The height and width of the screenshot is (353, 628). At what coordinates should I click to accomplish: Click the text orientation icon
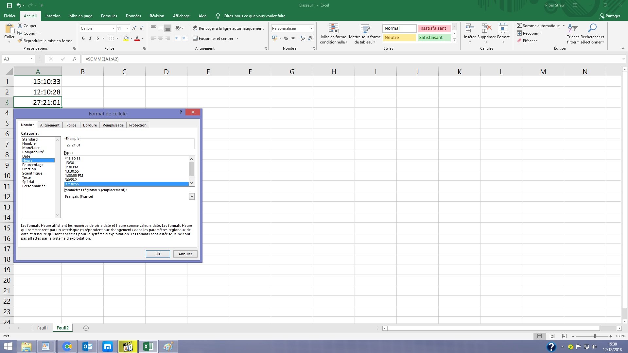(x=178, y=28)
